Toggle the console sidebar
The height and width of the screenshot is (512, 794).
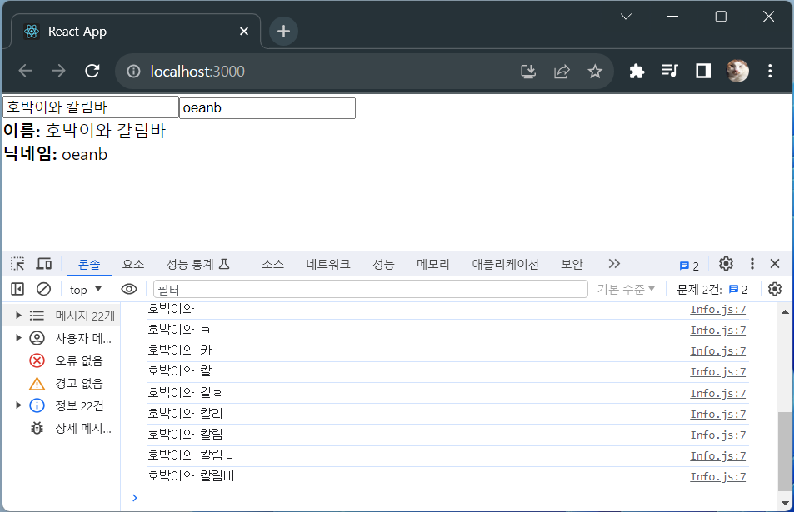point(17,289)
